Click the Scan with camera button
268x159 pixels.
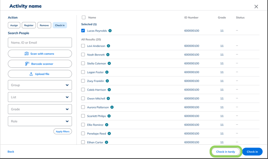pos(40,54)
